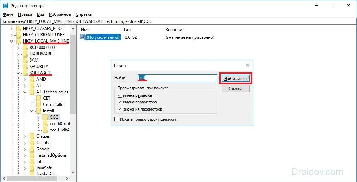357x182 pixels.
Task: Click the Intel folder icon
Action: pyautogui.click(x=32, y=162)
